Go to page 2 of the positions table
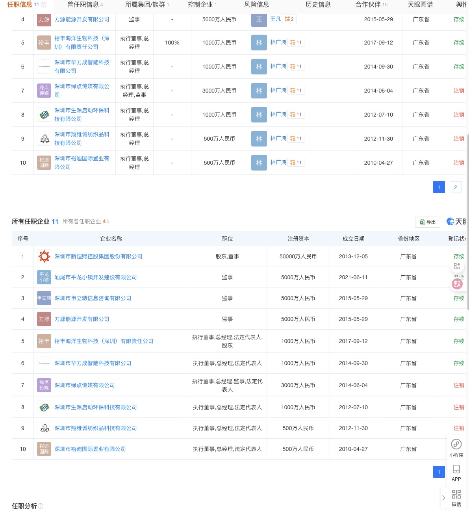This screenshot has width=469, height=510. click(455, 187)
